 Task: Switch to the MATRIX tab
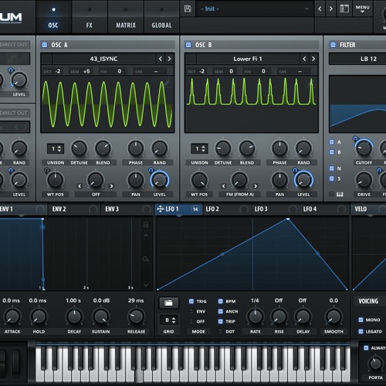(x=126, y=17)
